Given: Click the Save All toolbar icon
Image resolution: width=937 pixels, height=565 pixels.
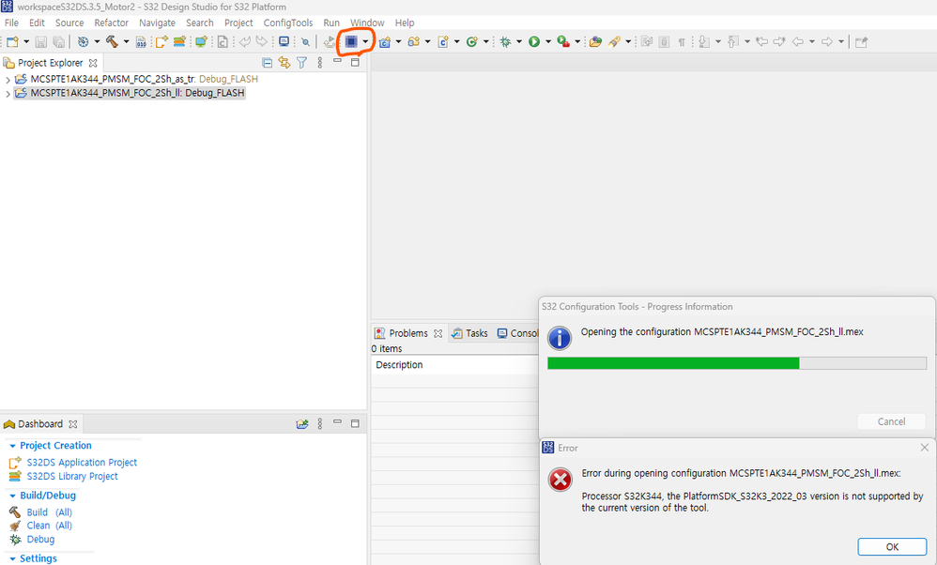Looking at the screenshot, I should click(58, 42).
